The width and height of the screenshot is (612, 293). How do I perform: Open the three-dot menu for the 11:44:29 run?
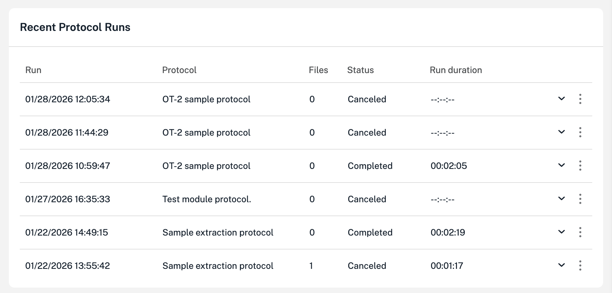point(580,132)
